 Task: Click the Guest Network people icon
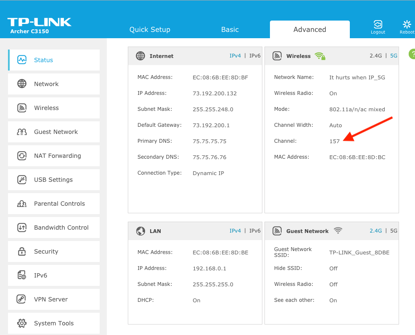point(22,131)
